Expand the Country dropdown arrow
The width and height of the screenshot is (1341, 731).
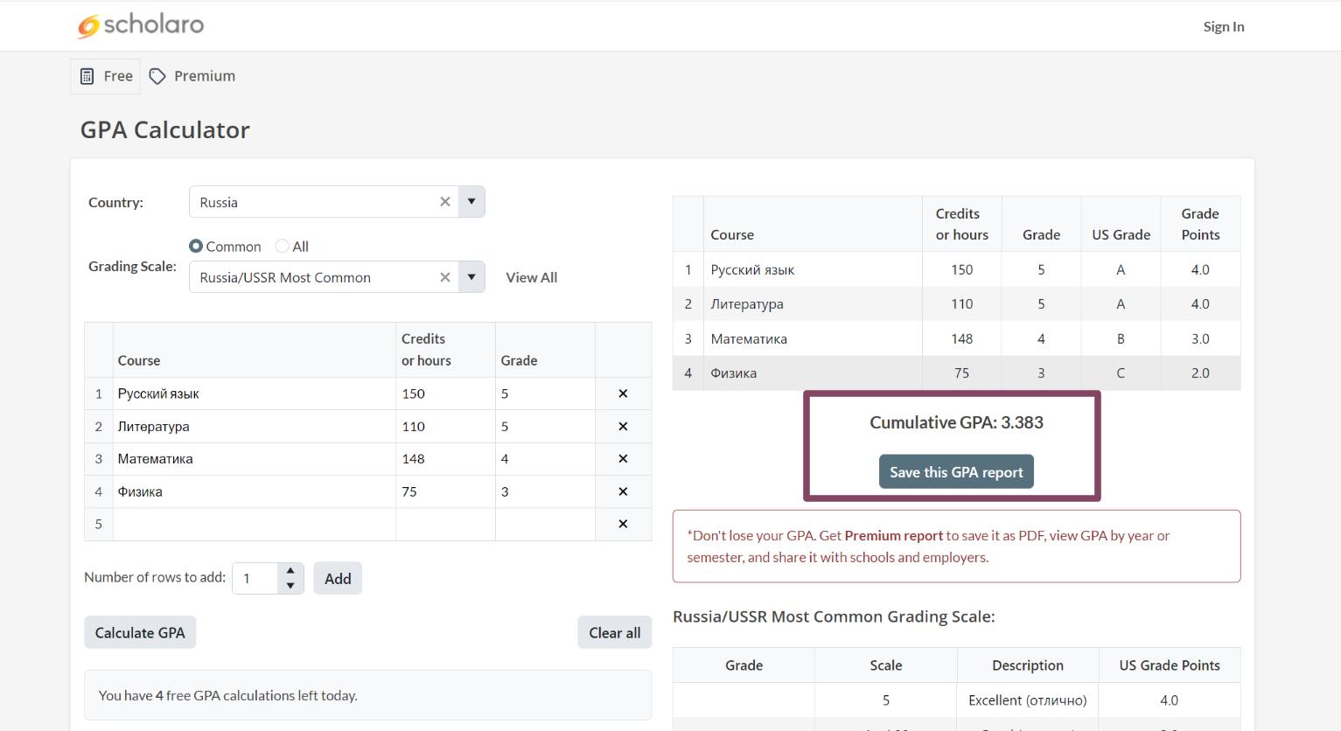click(x=471, y=202)
